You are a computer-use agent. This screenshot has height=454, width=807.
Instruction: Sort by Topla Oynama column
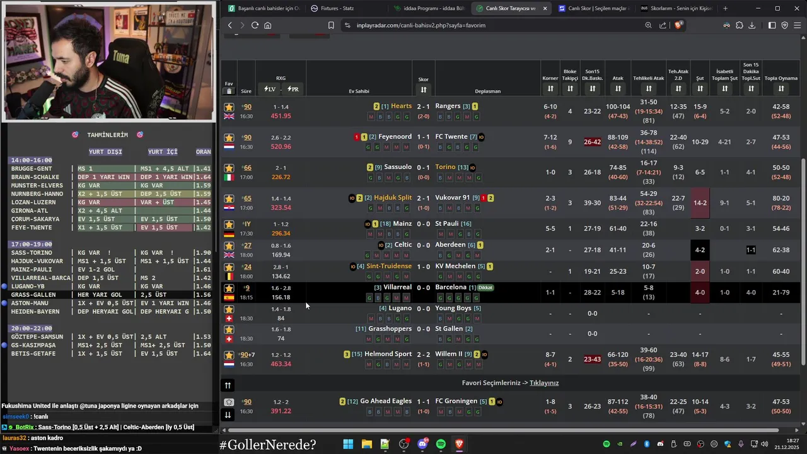click(781, 89)
